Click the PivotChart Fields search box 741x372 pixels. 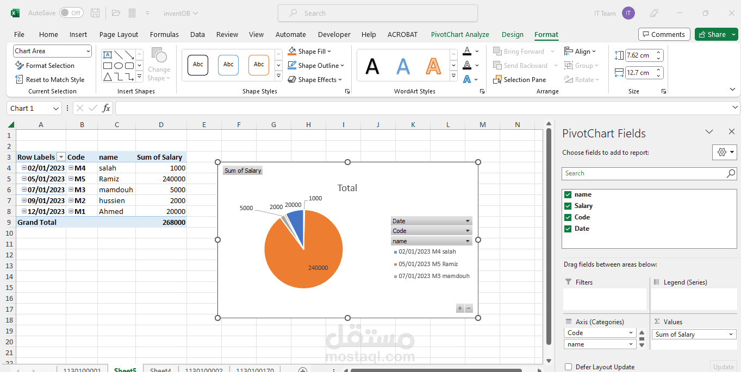coord(642,173)
